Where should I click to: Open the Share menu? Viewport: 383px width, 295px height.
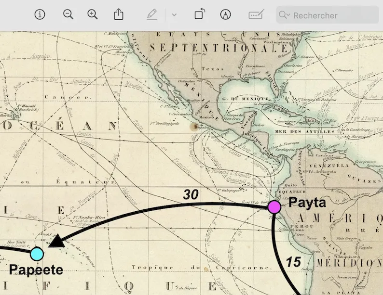coord(119,14)
